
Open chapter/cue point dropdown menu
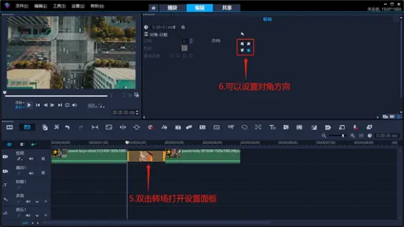click(x=33, y=144)
